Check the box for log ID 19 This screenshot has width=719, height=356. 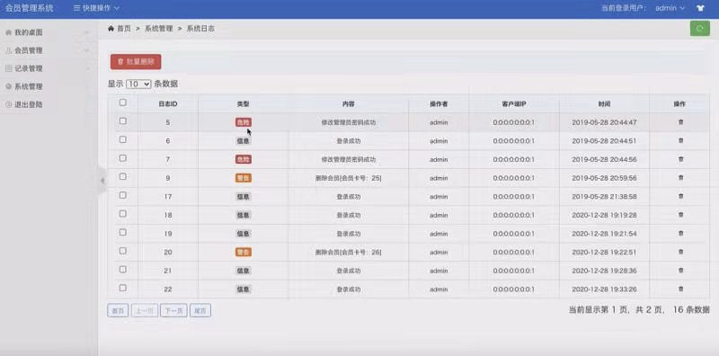tap(123, 232)
